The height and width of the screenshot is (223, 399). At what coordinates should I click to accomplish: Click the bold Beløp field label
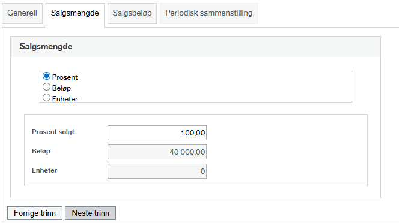pos(41,152)
